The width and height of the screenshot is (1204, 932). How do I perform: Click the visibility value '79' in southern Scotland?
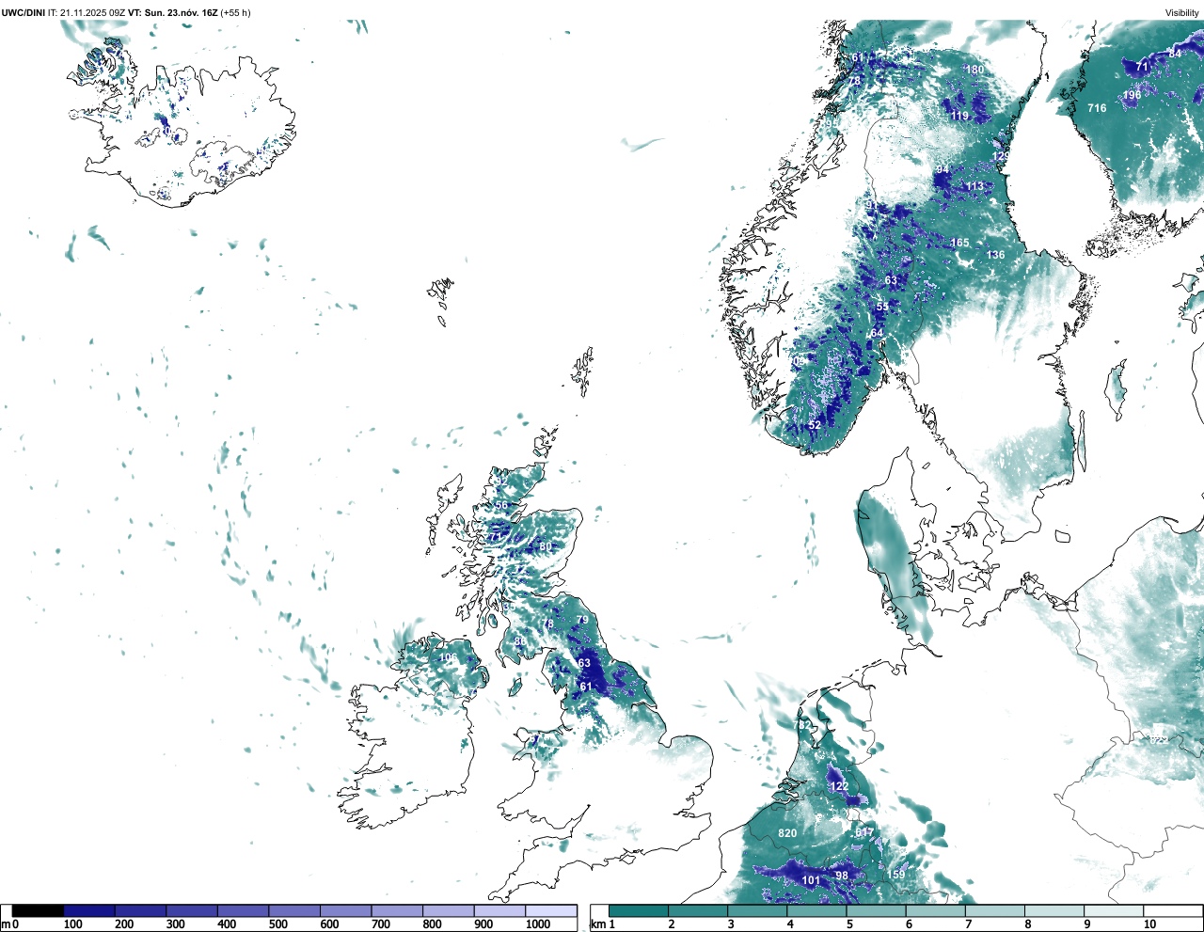[582, 620]
